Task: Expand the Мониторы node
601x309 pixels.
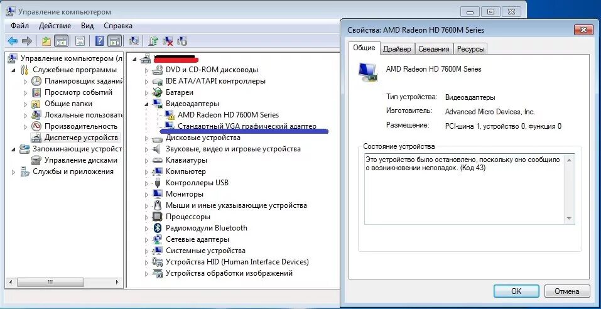Action: [146, 194]
